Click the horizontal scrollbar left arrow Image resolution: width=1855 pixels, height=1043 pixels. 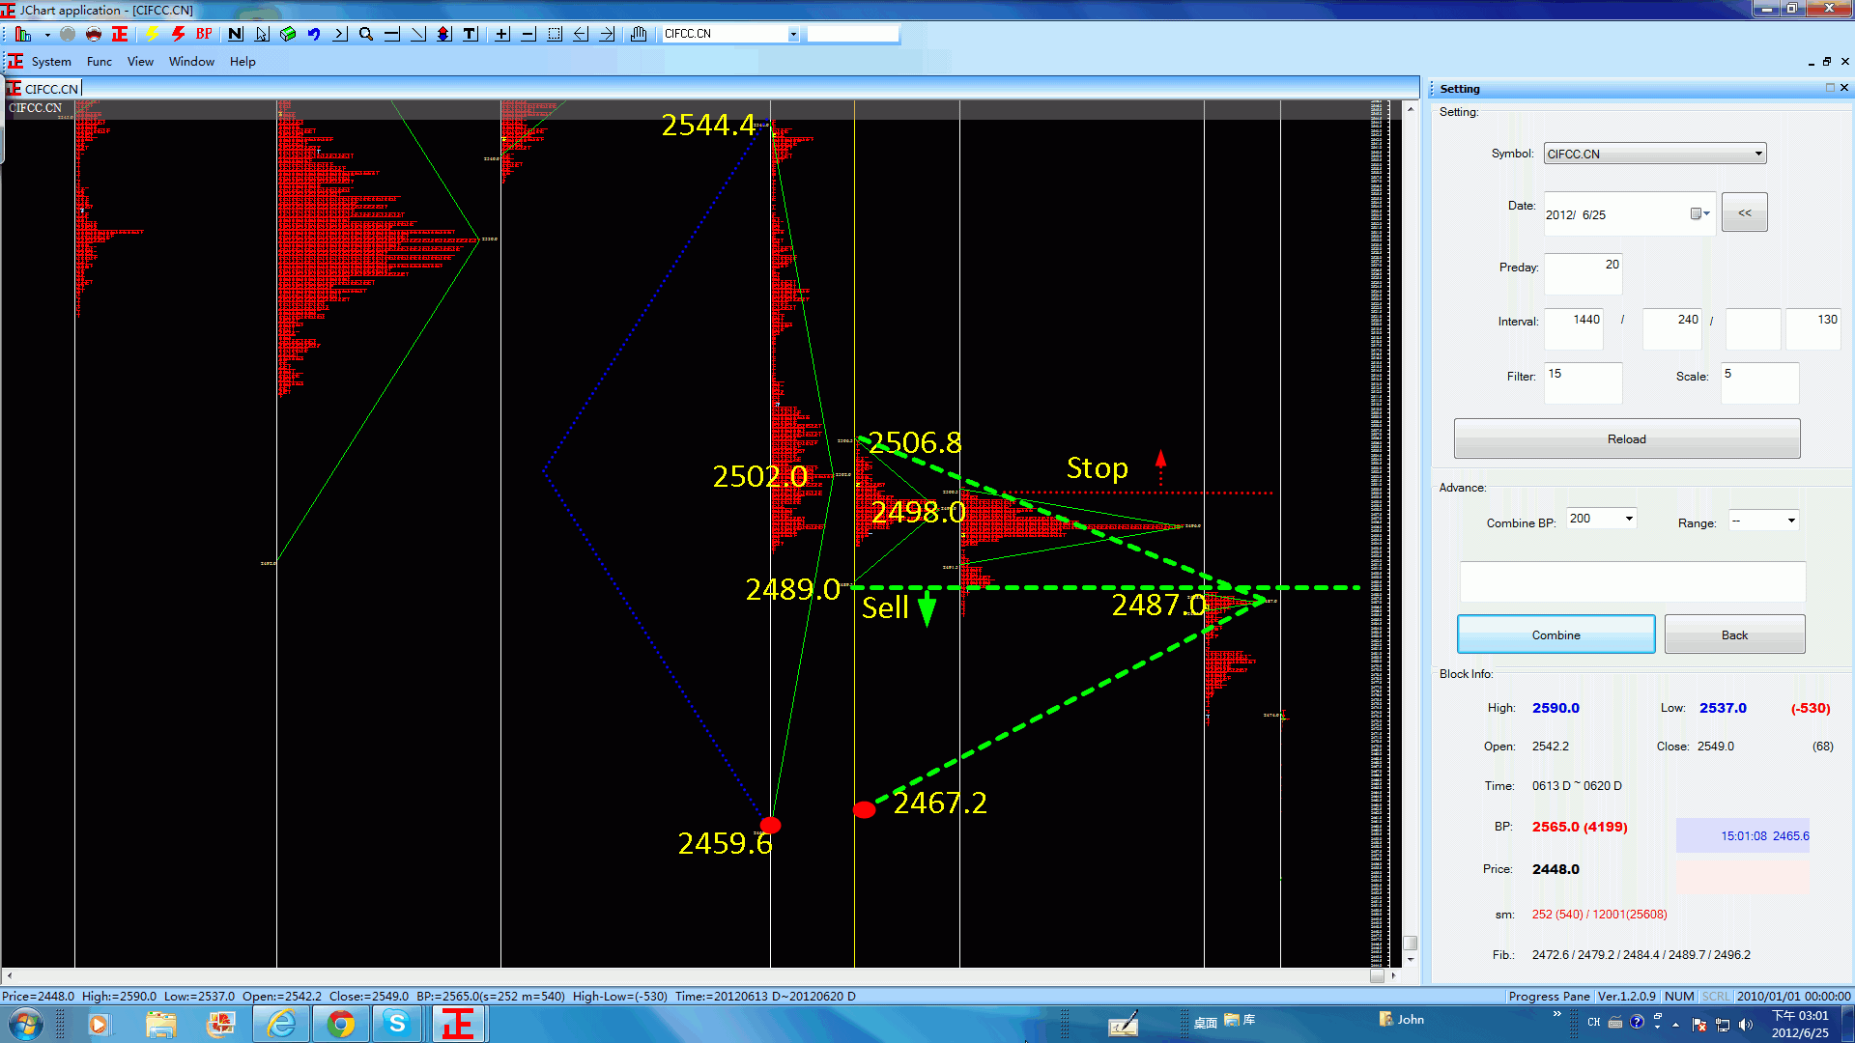pyautogui.click(x=9, y=976)
